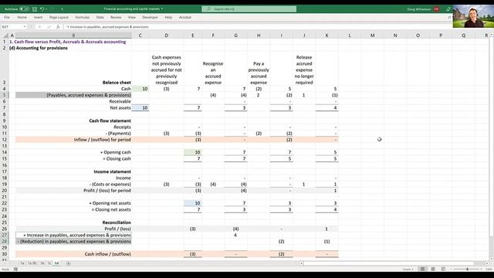
Task: Click the vertical scrollbar down arrow
Action: pyautogui.click(x=492, y=259)
